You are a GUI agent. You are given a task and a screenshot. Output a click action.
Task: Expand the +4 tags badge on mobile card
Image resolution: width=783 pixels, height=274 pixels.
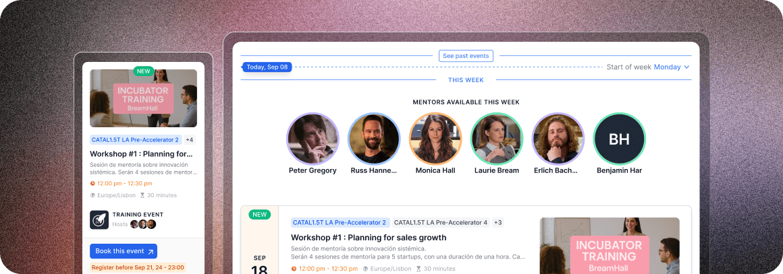[x=190, y=140]
